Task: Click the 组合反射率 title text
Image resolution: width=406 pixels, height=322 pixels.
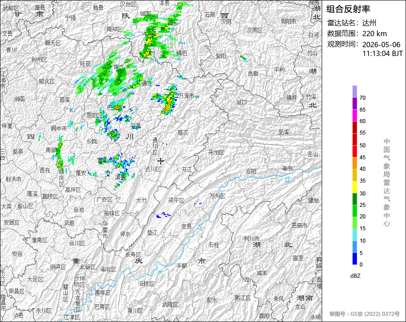Action: (348, 9)
